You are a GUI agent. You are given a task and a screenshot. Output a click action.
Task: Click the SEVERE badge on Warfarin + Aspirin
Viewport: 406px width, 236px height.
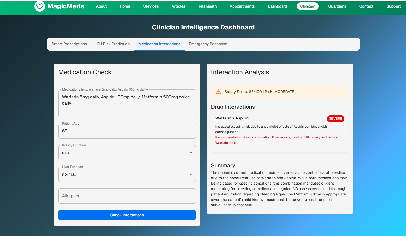(x=335, y=119)
